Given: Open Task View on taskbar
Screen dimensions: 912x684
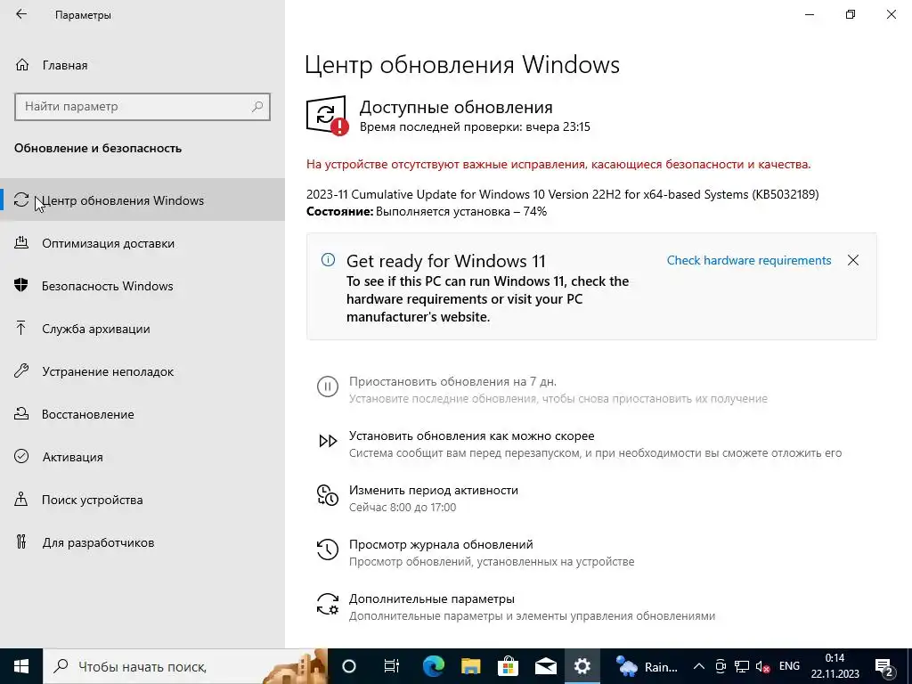Looking at the screenshot, I should point(391,666).
